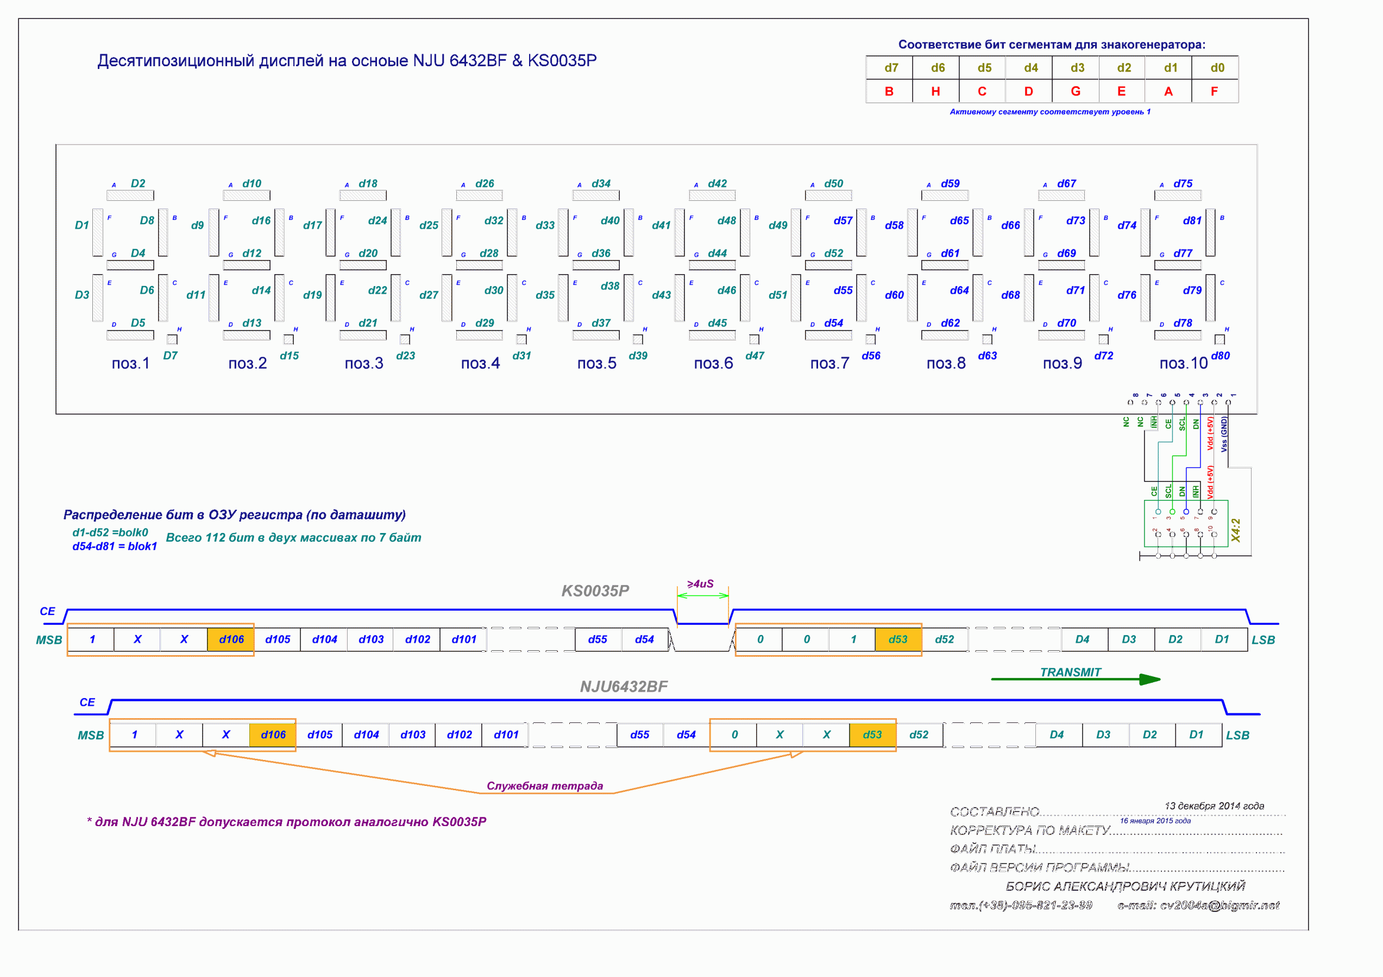Click the "поз.1" position label
This screenshot has width=1383, height=977.
(131, 364)
